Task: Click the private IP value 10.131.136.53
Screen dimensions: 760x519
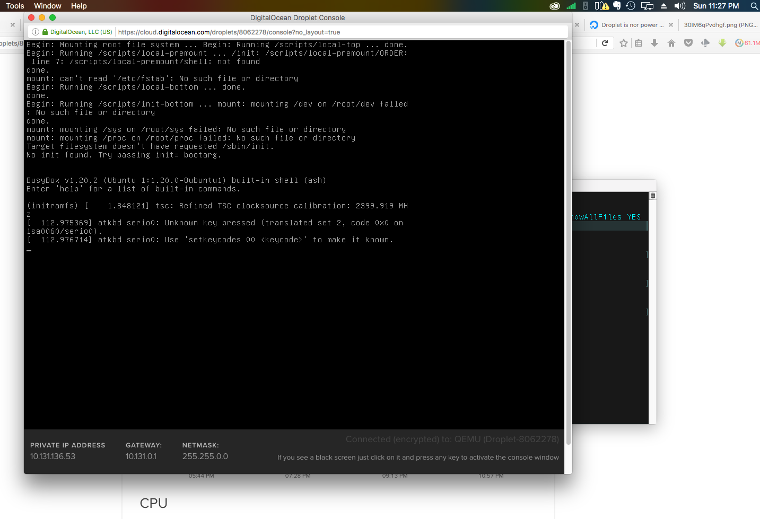Action: point(53,456)
